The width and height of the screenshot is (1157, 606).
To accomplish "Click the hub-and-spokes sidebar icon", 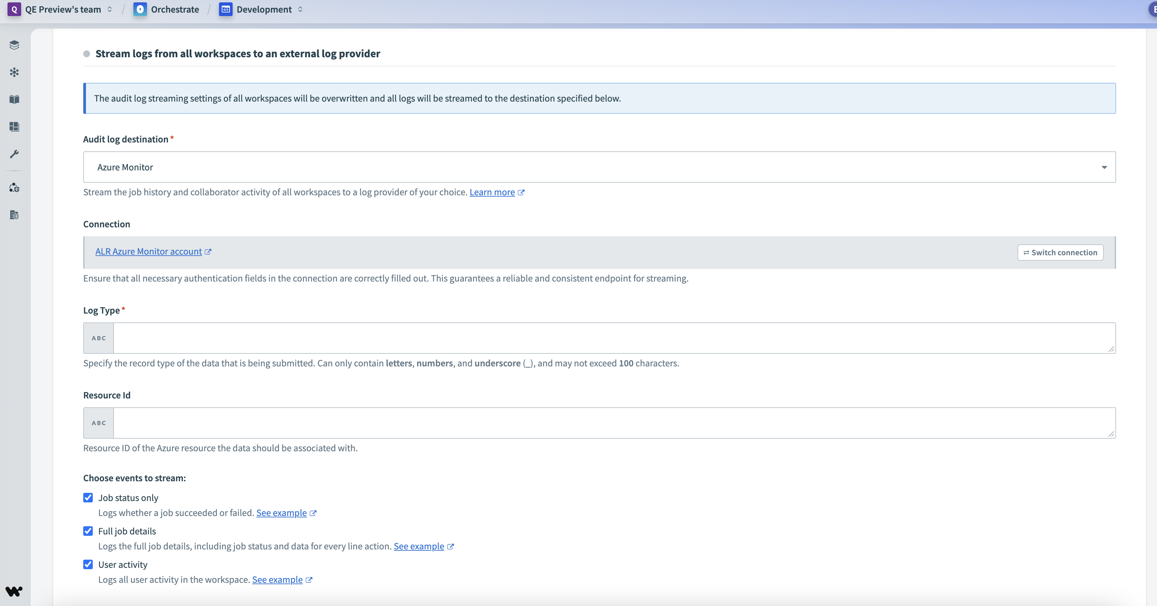I will click(x=14, y=72).
